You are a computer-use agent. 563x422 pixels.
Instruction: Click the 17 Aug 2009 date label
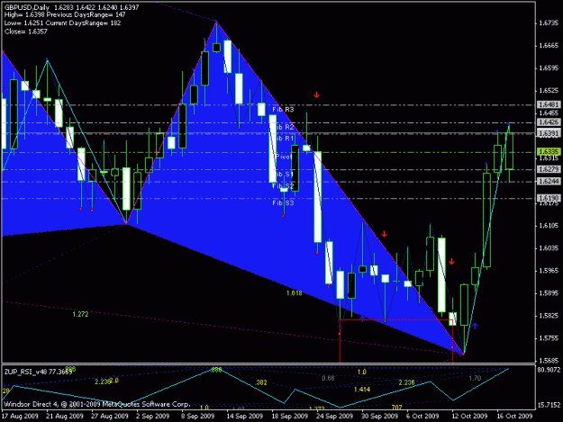coord(20,417)
